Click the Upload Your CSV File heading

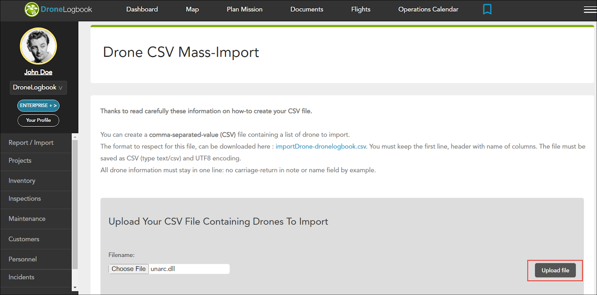[218, 222]
